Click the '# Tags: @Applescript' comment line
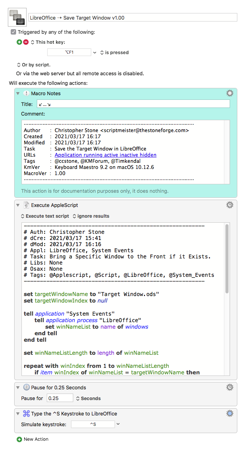Viewport: 245px width, 450px height. (119, 275)
